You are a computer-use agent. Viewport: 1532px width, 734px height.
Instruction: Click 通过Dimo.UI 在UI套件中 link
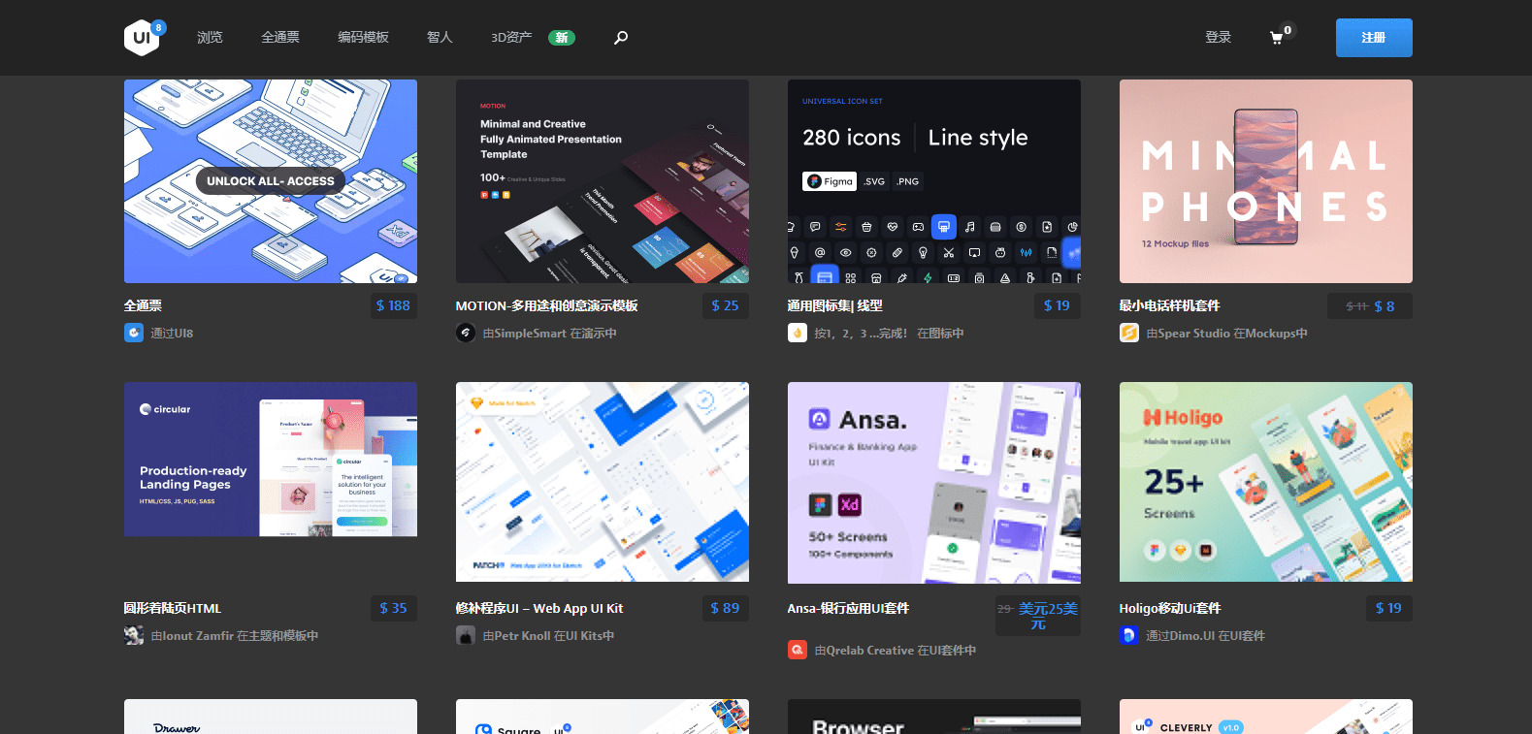click(1205, 635)
